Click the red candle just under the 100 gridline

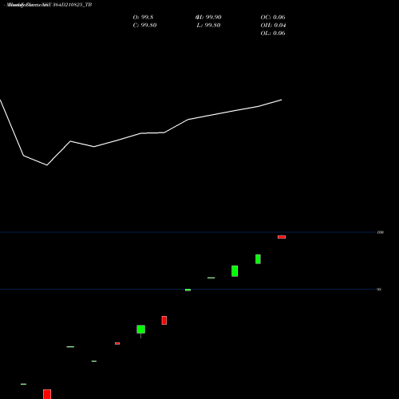pos(282,237)
